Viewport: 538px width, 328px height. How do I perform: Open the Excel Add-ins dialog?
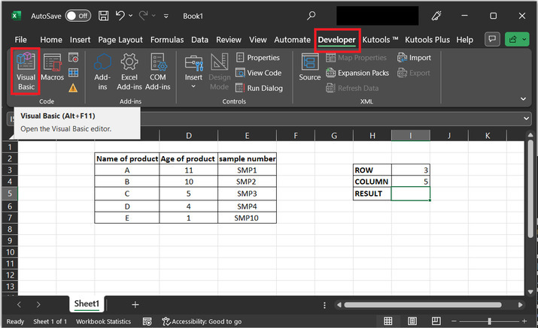[129, 71]
